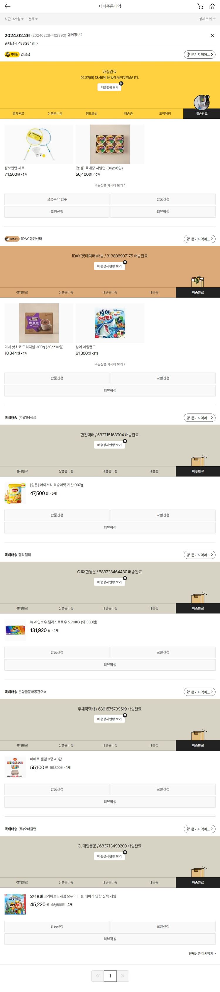Click the next-page double-arrow button
220x992 pixels.
pos(123,976)
